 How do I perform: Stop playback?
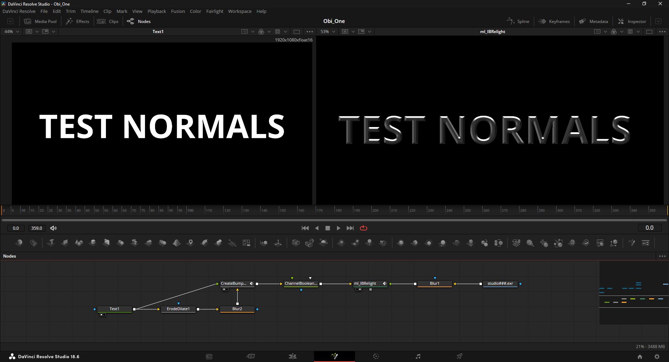coord(328,228)
